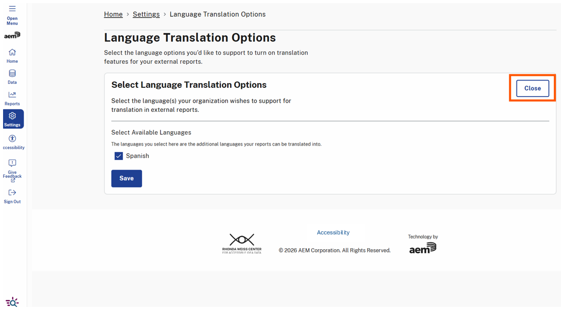This screenshot has height=309, width=561.
Task: Save the selected language options
Action: pos(126,178)
